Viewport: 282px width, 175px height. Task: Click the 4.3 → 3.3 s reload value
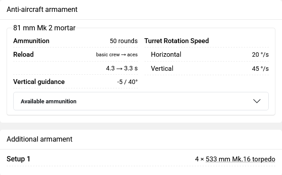point(122,68)
